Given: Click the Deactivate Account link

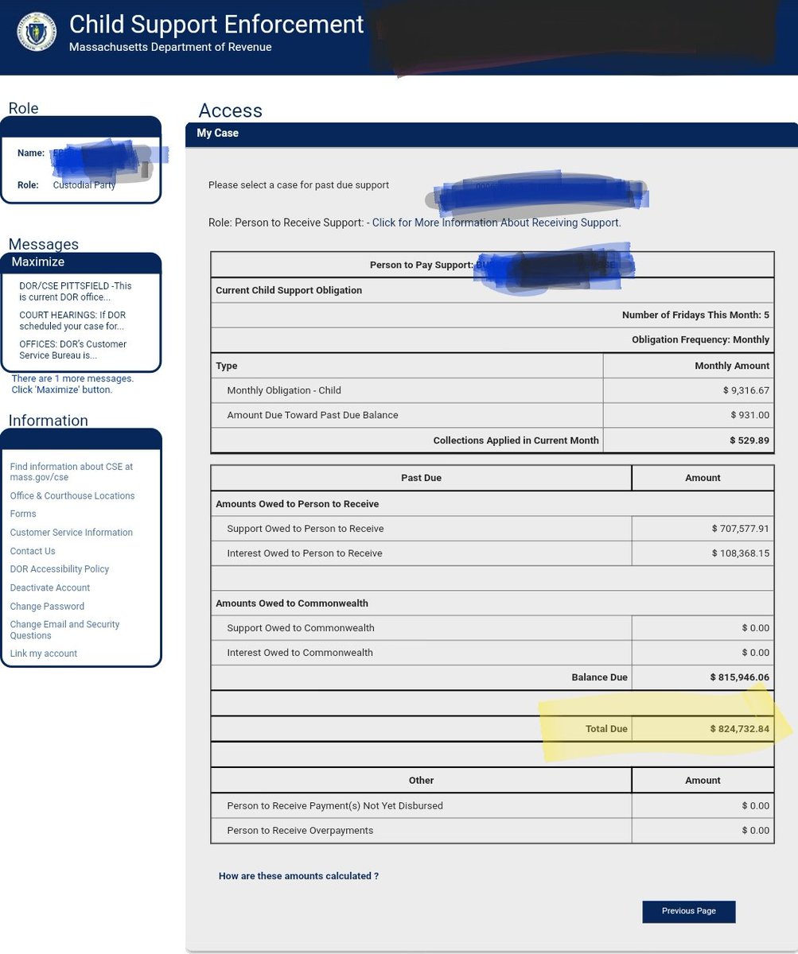Looking at the screenshot, I should click(x=50, y=588).
